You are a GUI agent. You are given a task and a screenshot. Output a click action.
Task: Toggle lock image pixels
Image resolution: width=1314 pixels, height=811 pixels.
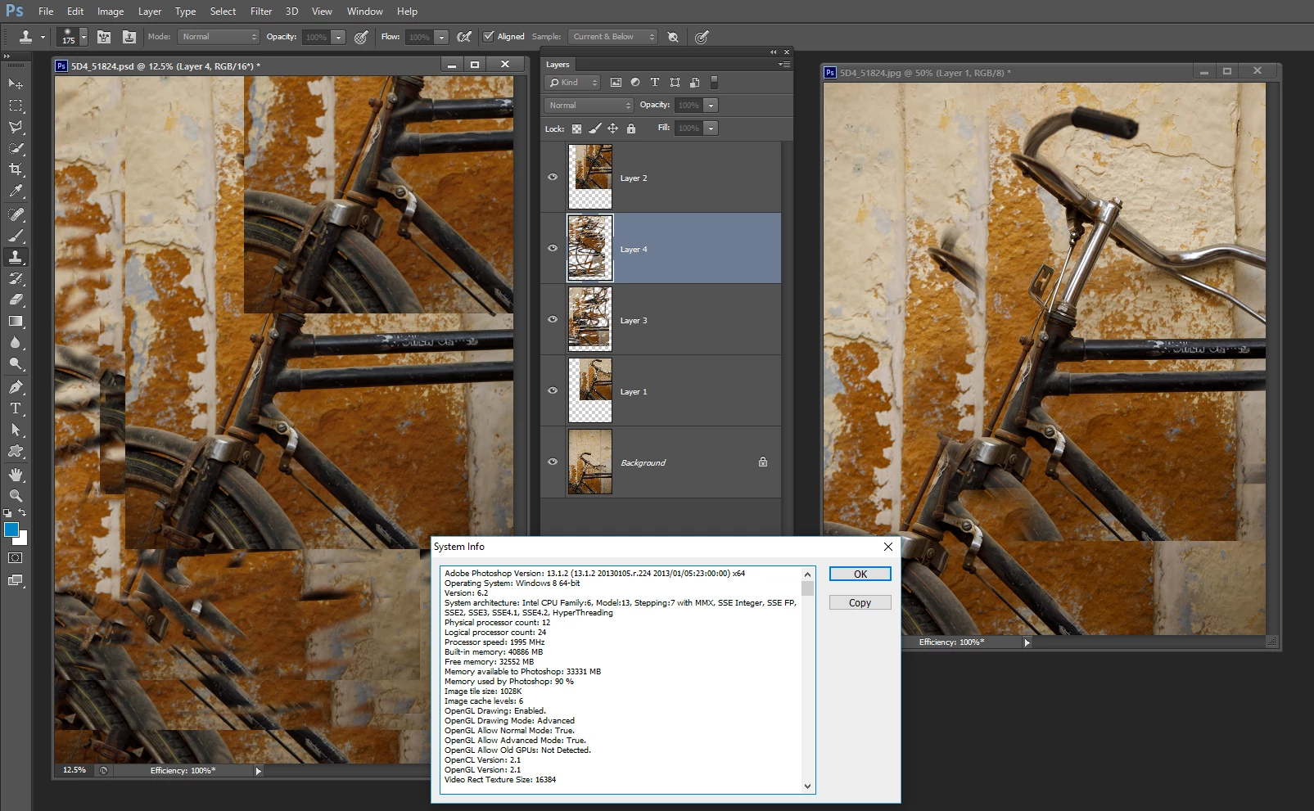point(595,128)
